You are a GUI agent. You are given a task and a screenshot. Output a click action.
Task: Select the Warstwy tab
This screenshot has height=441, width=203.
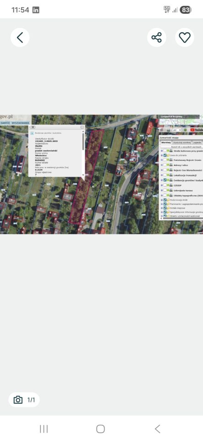(166, 142)
